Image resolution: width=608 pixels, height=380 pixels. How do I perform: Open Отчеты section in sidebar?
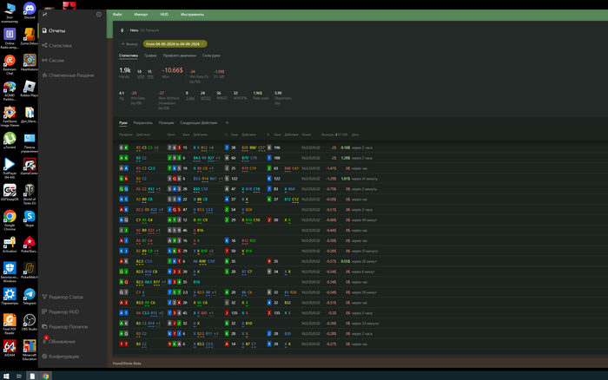57,30
